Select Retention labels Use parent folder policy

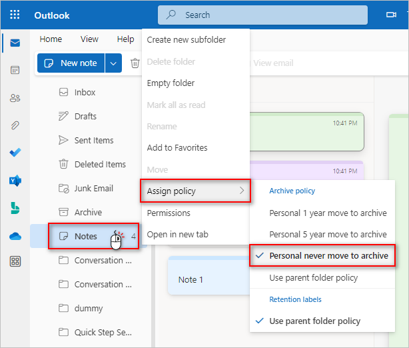322,321
